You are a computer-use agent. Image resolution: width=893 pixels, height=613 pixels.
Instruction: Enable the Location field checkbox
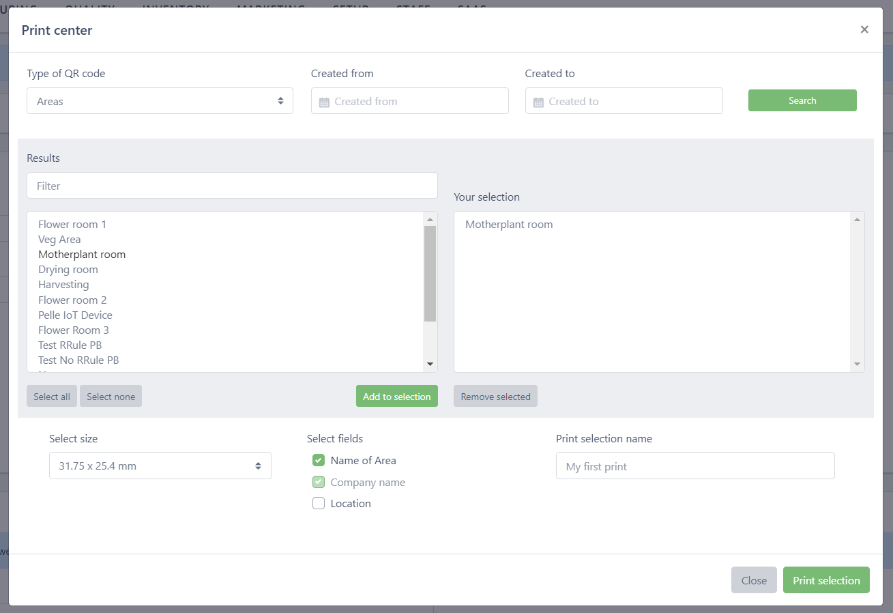[319, 504]
